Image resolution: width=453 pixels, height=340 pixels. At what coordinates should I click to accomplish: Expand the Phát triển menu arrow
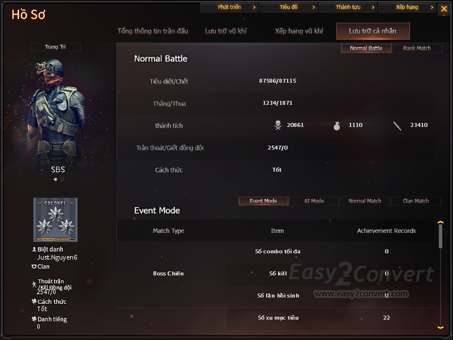click(x=254, y=7)
